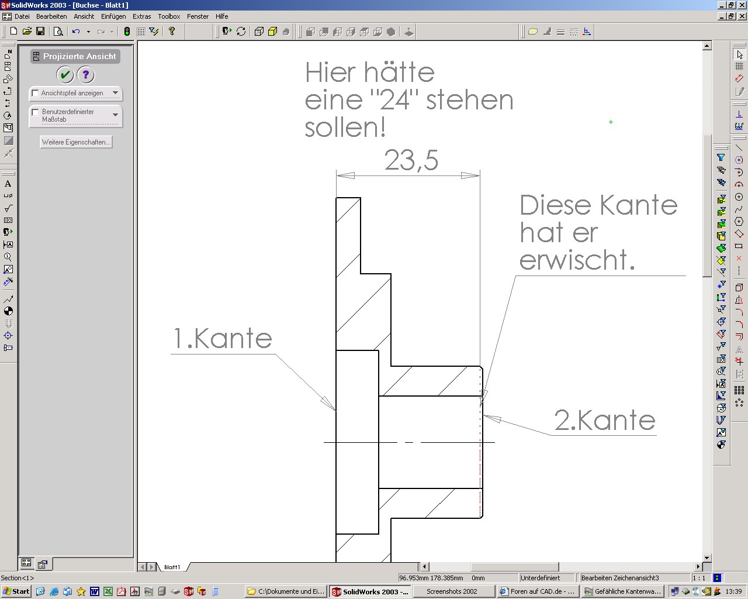Save the drawing with the floppy disk icon
The width and height of the screenshot is (748, 599).
point(40,32)
